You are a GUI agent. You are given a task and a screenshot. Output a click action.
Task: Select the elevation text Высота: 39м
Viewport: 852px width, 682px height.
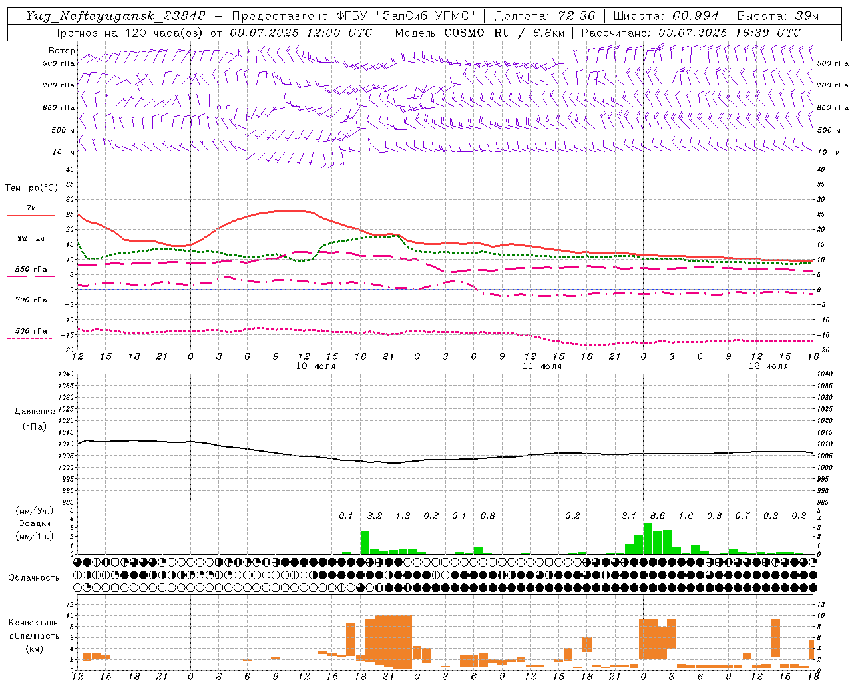click(778, 16)
